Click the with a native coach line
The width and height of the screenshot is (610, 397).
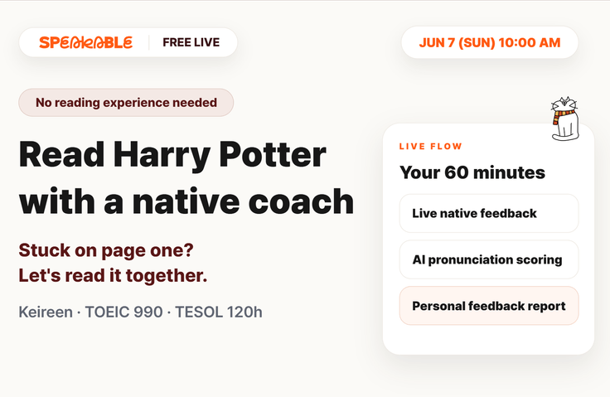(186, 201)
